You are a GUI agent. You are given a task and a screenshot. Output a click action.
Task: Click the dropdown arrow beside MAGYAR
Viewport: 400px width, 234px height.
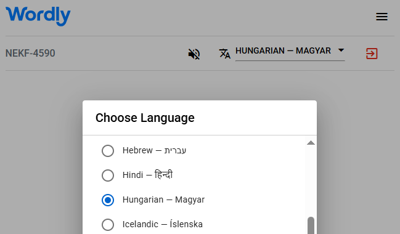click(341, 50)
